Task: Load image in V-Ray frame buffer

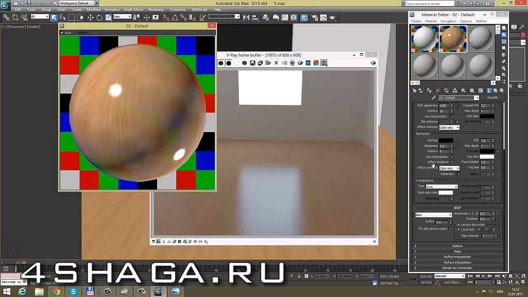Action: 268,63
